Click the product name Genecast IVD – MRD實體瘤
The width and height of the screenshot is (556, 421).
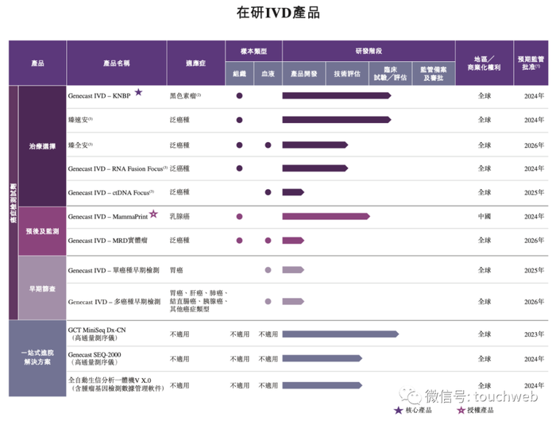[108, 241]
